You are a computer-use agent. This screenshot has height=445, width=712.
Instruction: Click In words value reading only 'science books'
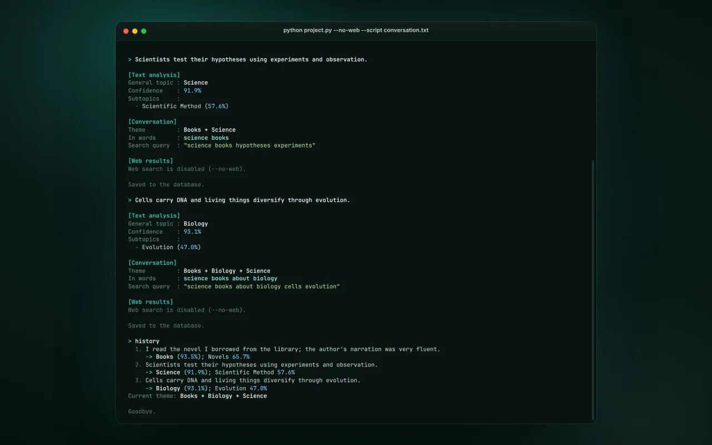206,138
